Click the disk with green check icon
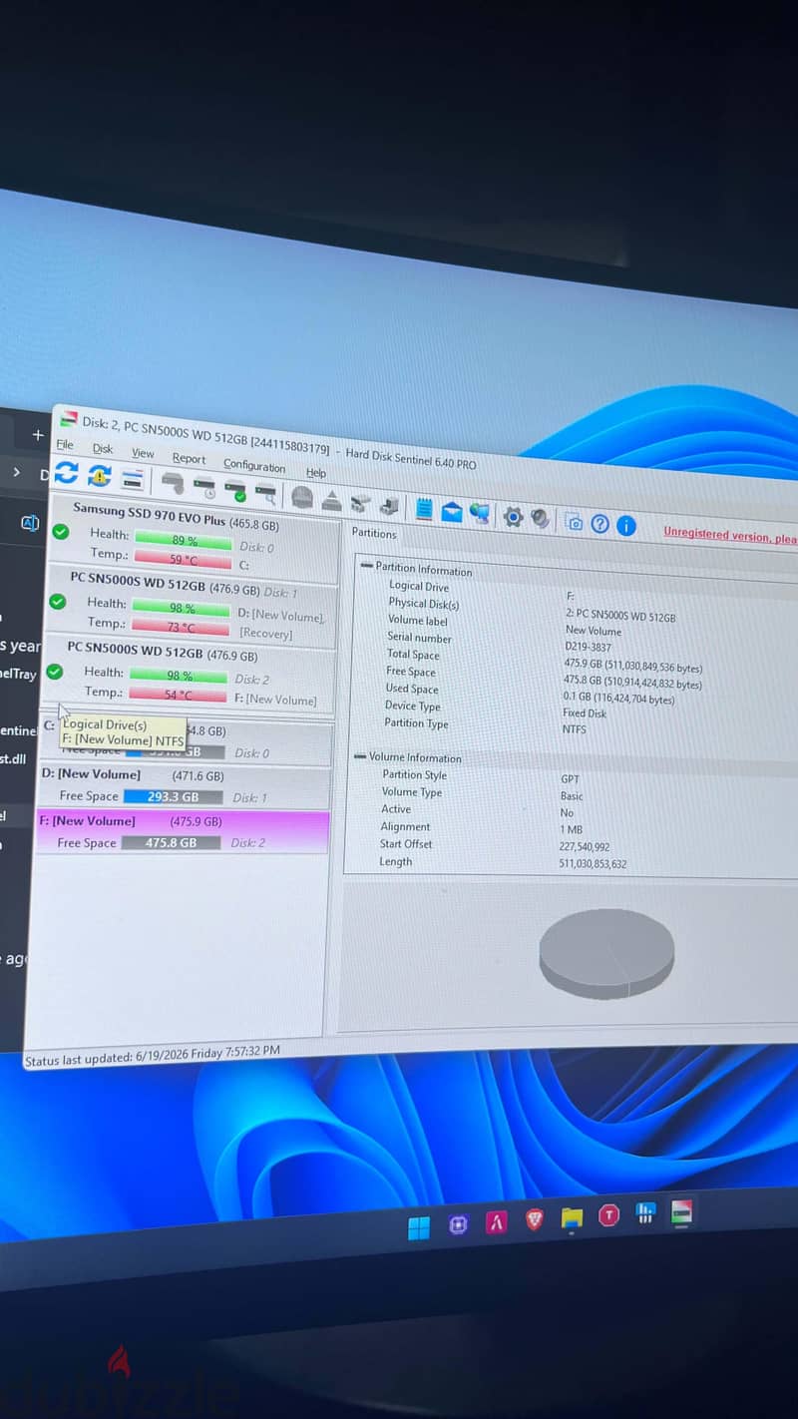Viewport: 798px width, 1419px height. 235,490
